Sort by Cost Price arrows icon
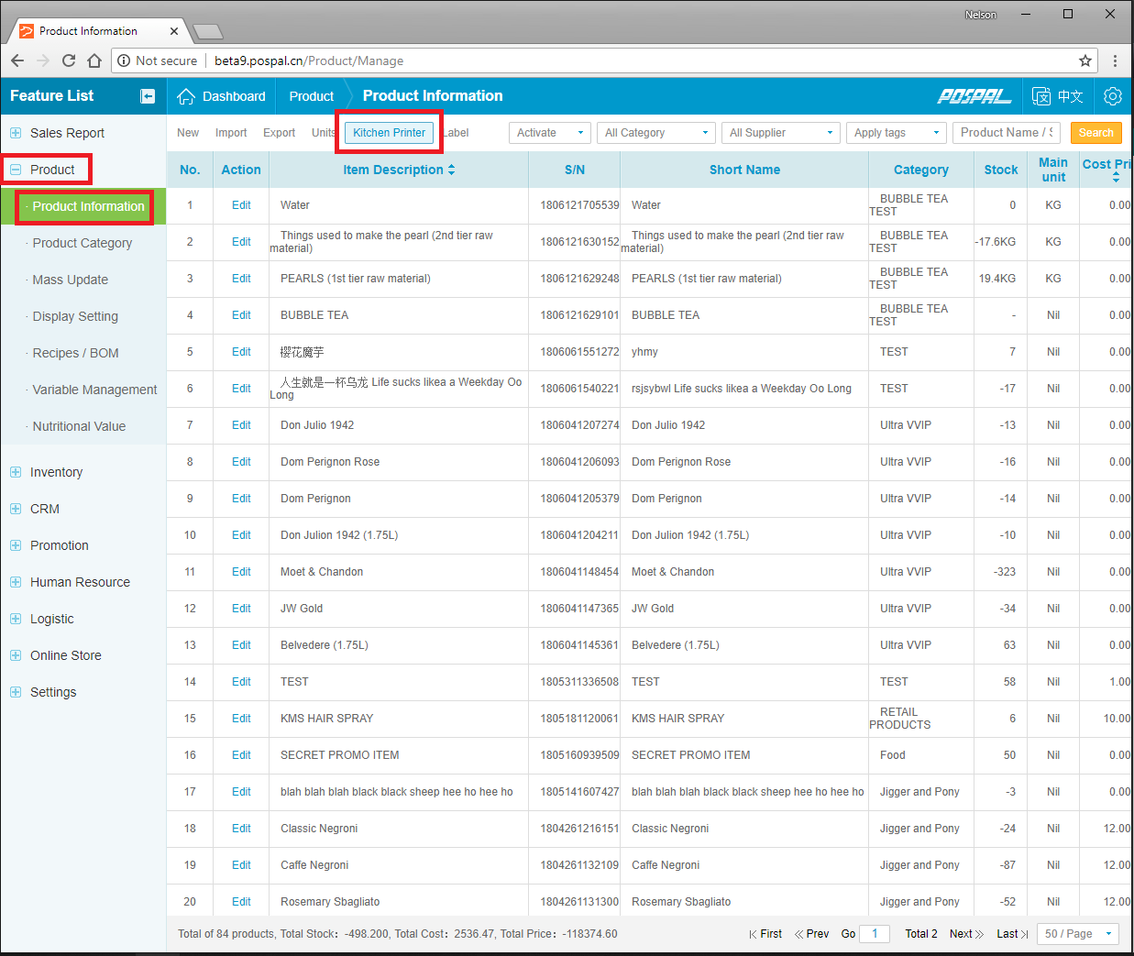 tap(1116, 178)
